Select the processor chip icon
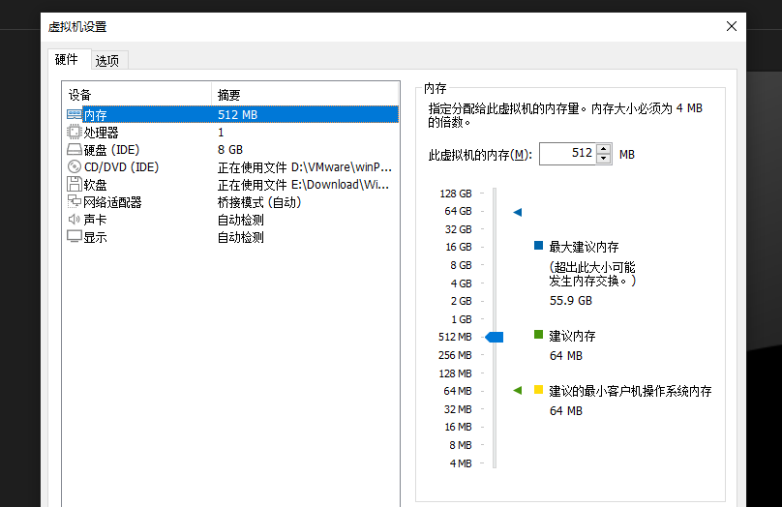Viewport: 782px width, 507px height. click(x=75, y=133)
